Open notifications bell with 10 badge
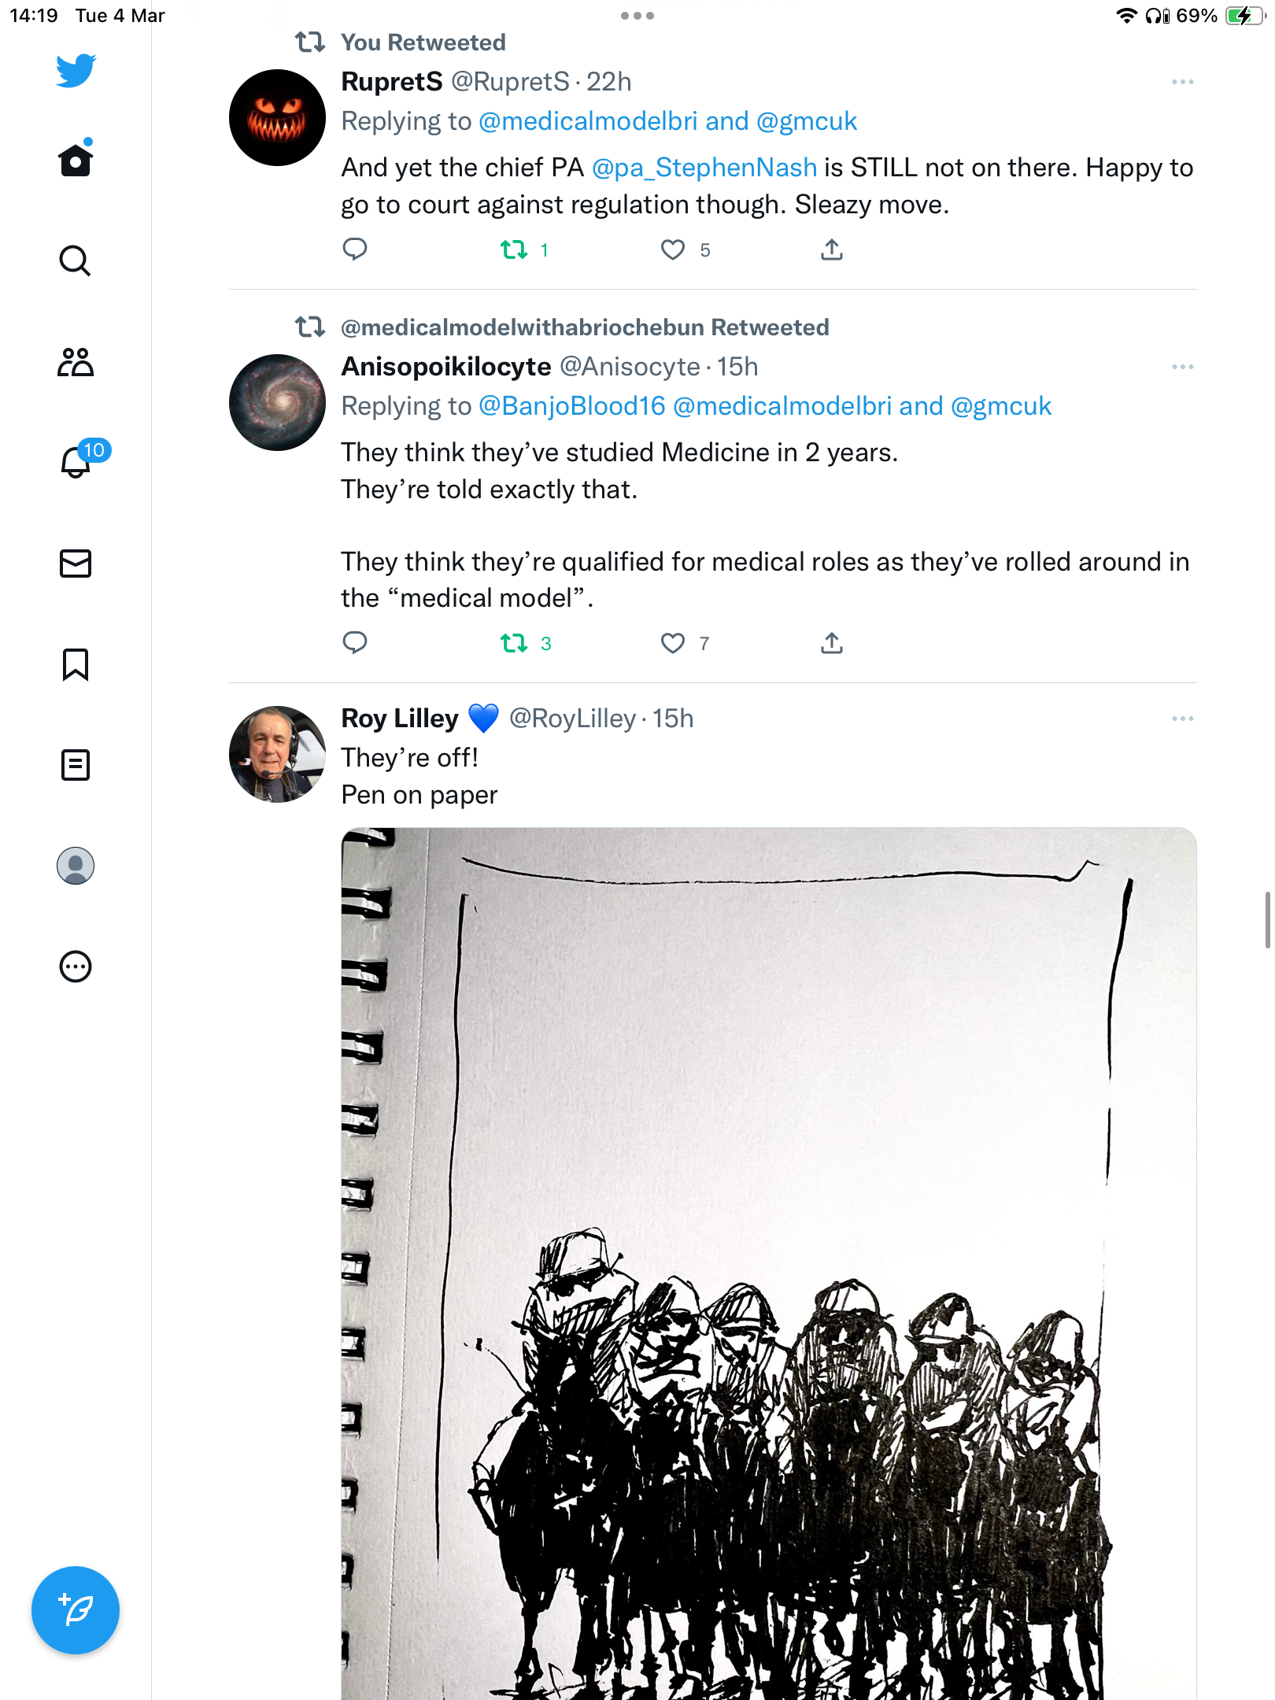Viewport: 1275px width, 1700px height. click(x=77, y=460)
